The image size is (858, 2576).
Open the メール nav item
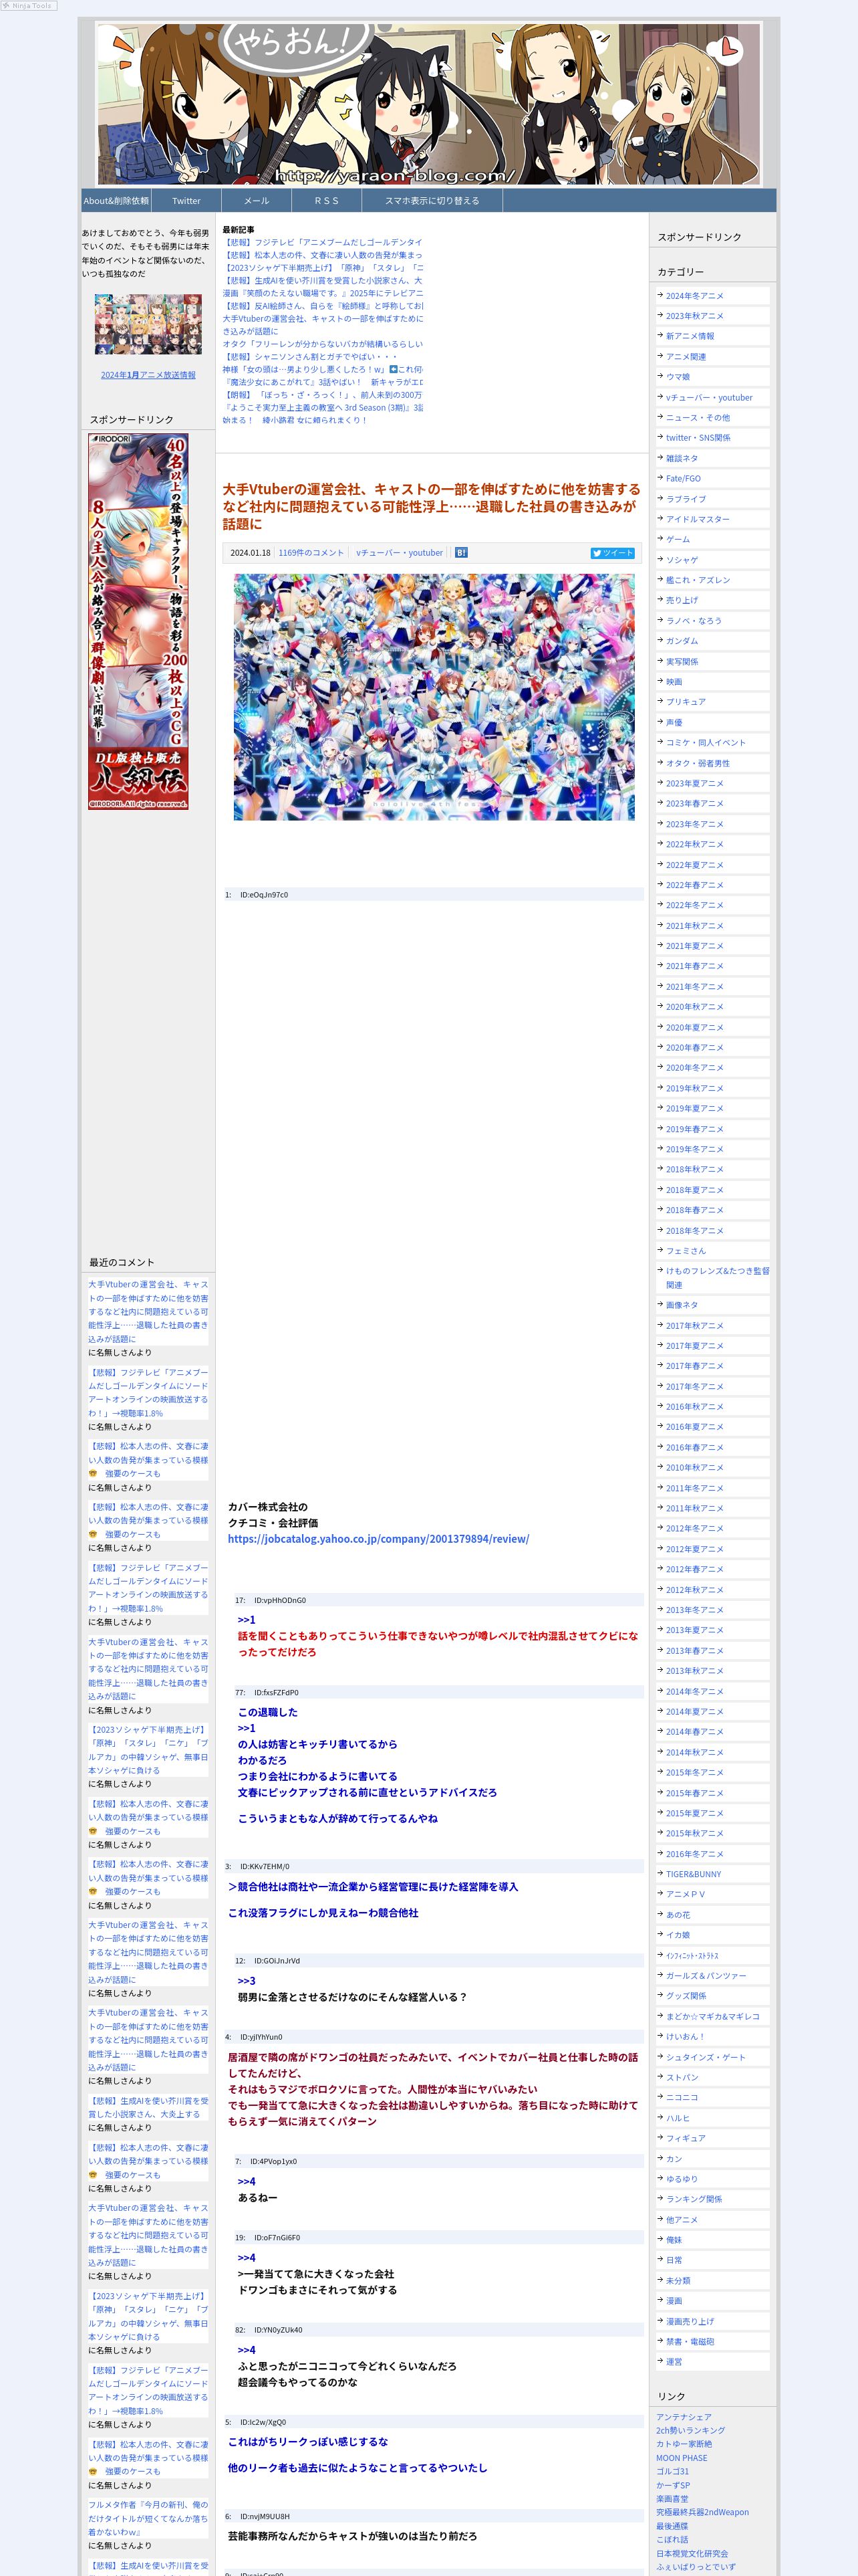[x=257, y=201]
